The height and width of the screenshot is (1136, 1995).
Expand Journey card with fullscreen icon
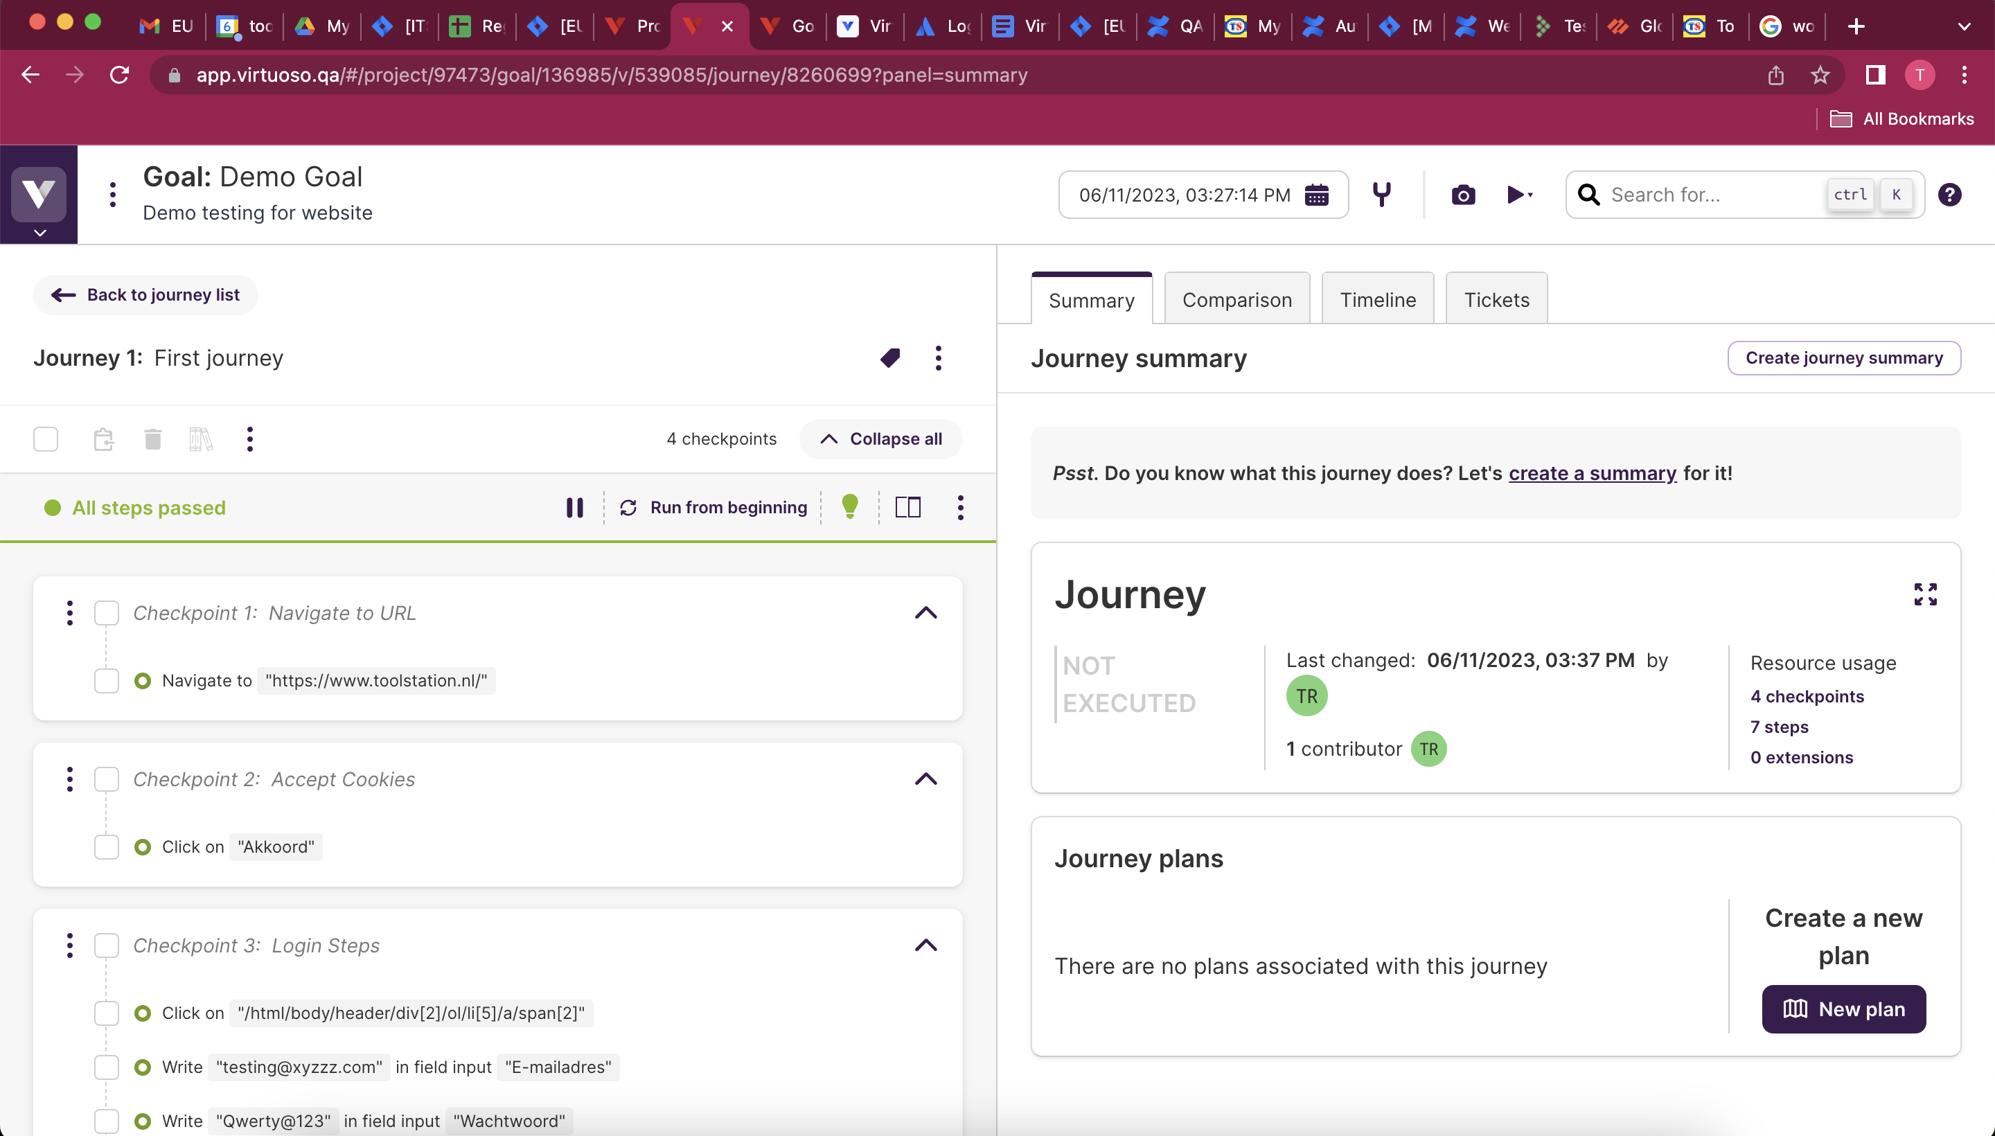tap(1926, 594)
